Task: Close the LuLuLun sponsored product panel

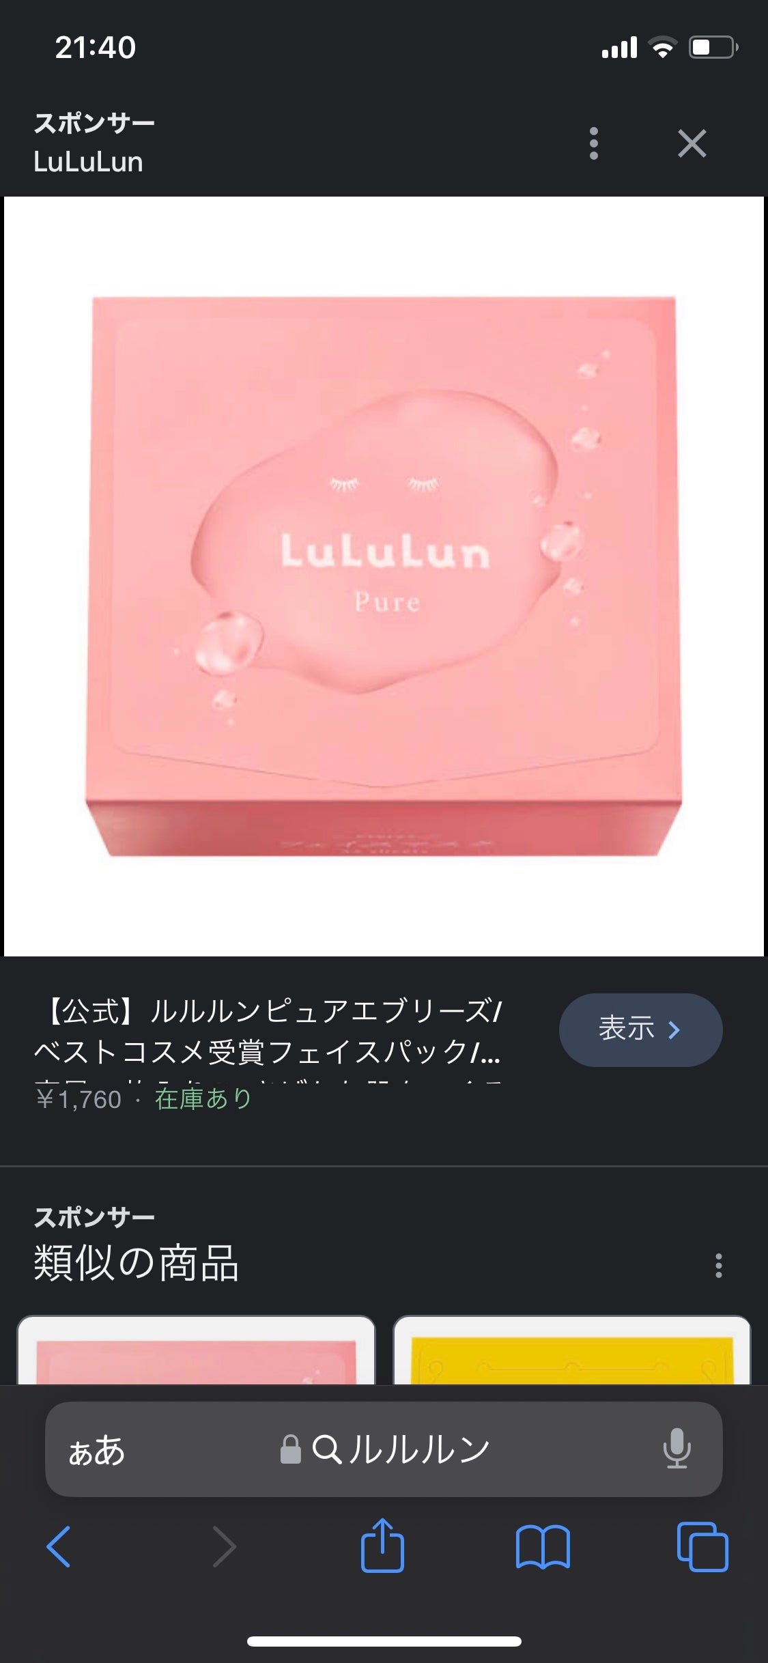Action: click(692, 143)
